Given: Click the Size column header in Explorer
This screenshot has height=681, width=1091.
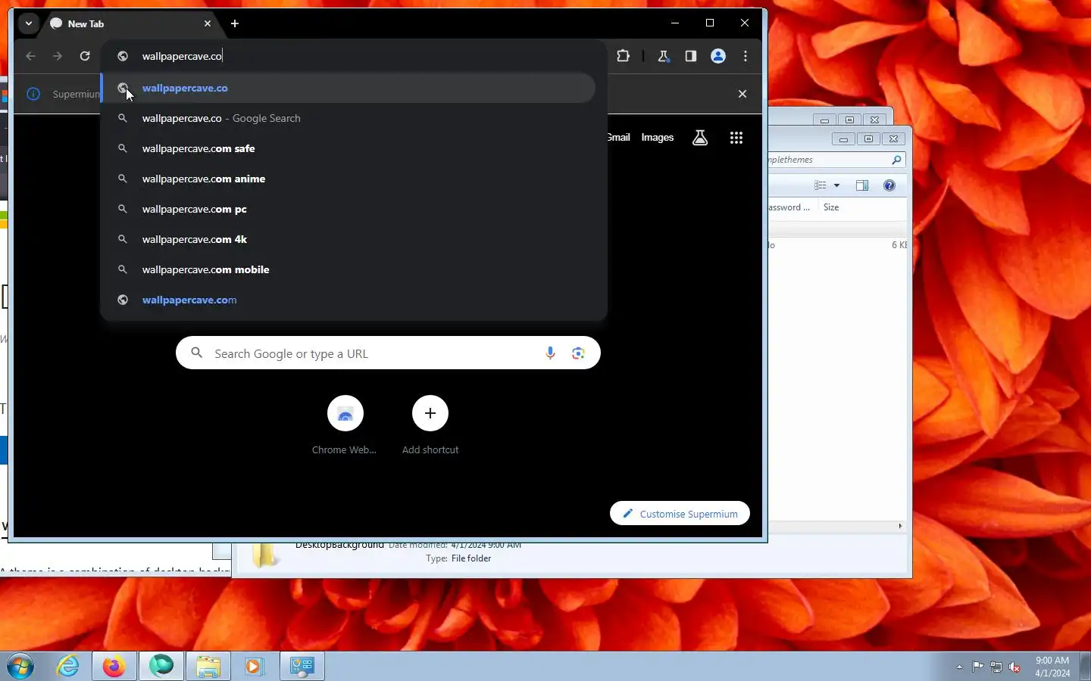Looking at the screenshot, I should (x=831, y=207).
